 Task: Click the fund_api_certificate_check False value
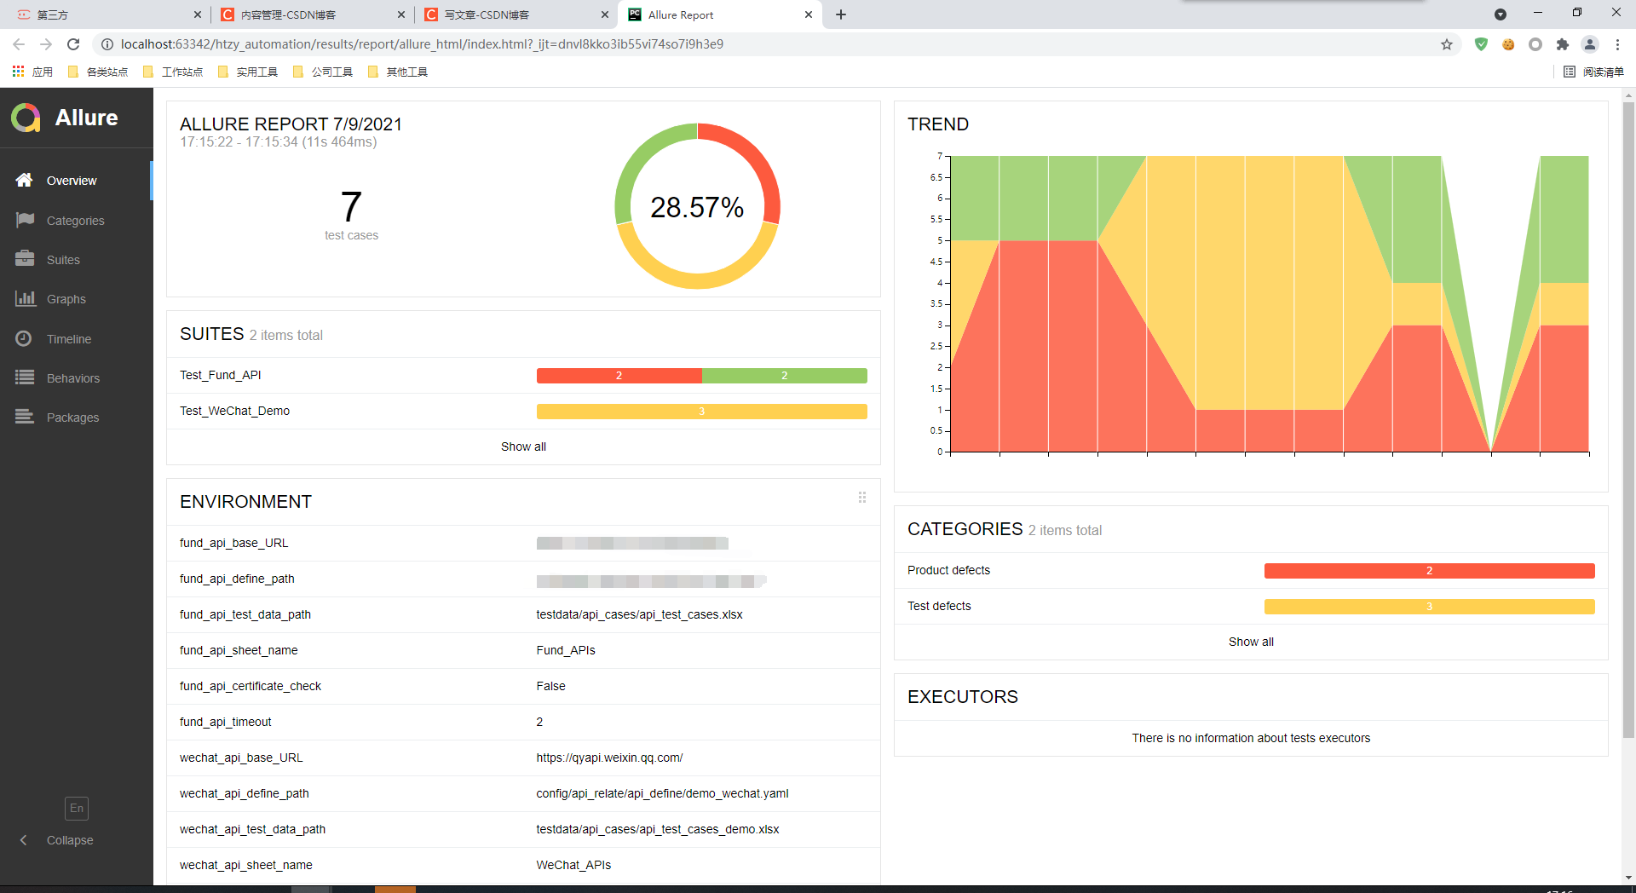pyautogui.click(x=550, y=686)
